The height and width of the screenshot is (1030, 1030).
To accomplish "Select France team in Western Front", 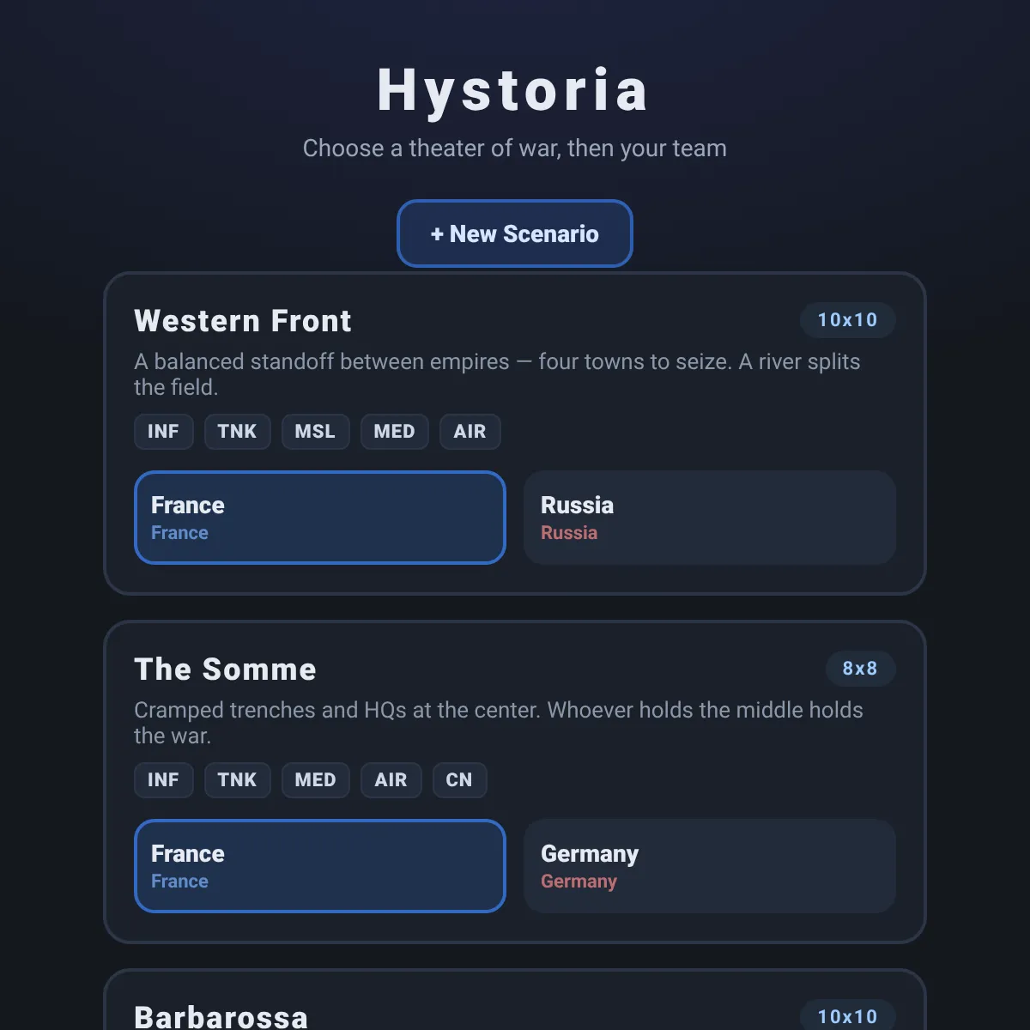I will pyautogui.click(x=320, y=518).
